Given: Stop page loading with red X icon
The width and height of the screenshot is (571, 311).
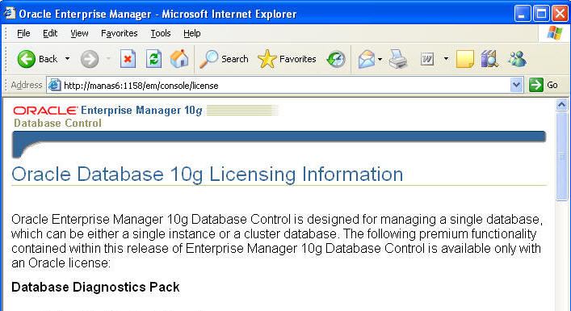Looking at the screenshot, I should click(x=128, y=59).
